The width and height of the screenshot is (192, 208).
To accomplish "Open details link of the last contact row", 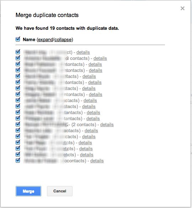I will pyautogui.click(x=97, y=161).
